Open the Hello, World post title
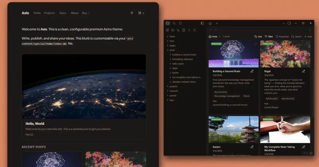The image size is (319, 167). click(x=35, y=124)
